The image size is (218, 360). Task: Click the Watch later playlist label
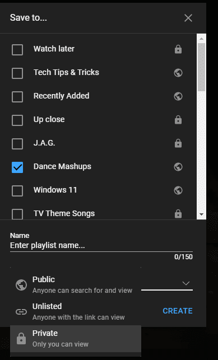[x=54, y=49]
